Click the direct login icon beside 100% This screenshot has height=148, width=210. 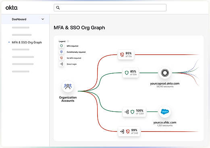[x=127, y=112]
